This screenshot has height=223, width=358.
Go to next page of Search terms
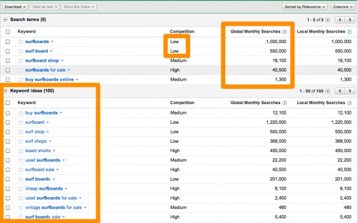tap(350, 20)
